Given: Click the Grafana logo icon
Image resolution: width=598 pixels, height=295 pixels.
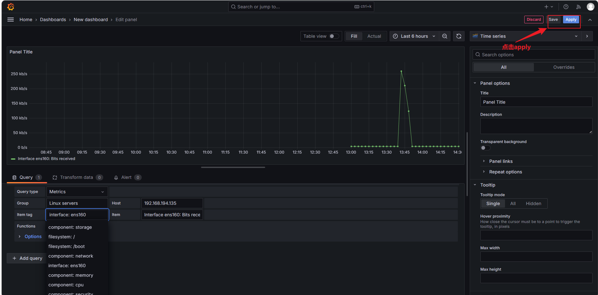Looking at the screenshot, I should (11, 7).
